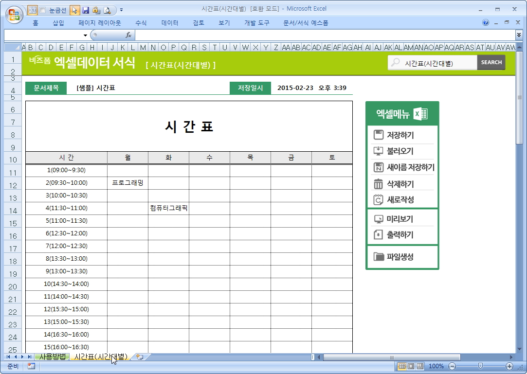This screenshot has width=527, height=374.
Task: Click the 저장하기 save menu item
Action: pyautogui.click(x=402, y=135)
